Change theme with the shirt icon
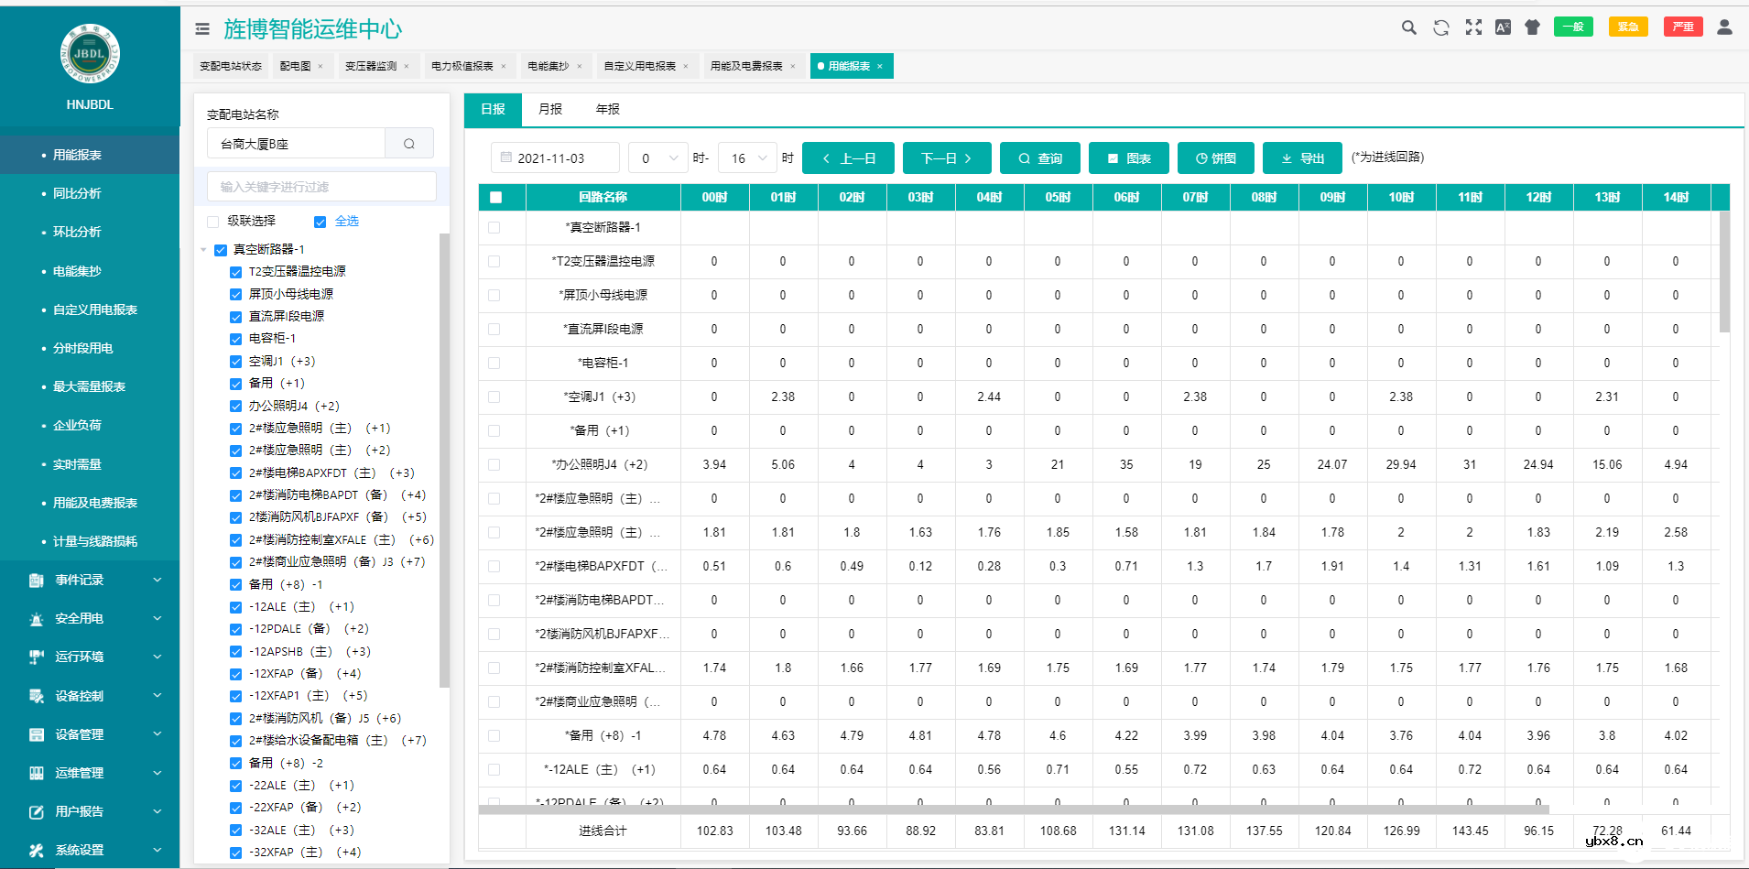The height and width of the screenshot is (869, 1749). pos(1532,27)
